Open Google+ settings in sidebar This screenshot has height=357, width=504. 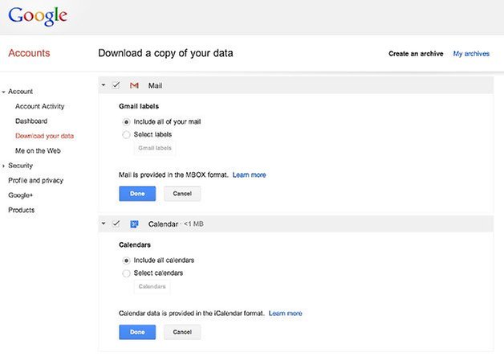(x=21, y=195)
